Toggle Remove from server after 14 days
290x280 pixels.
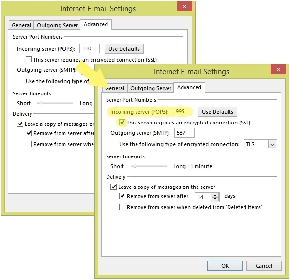(x=122, y=196)
